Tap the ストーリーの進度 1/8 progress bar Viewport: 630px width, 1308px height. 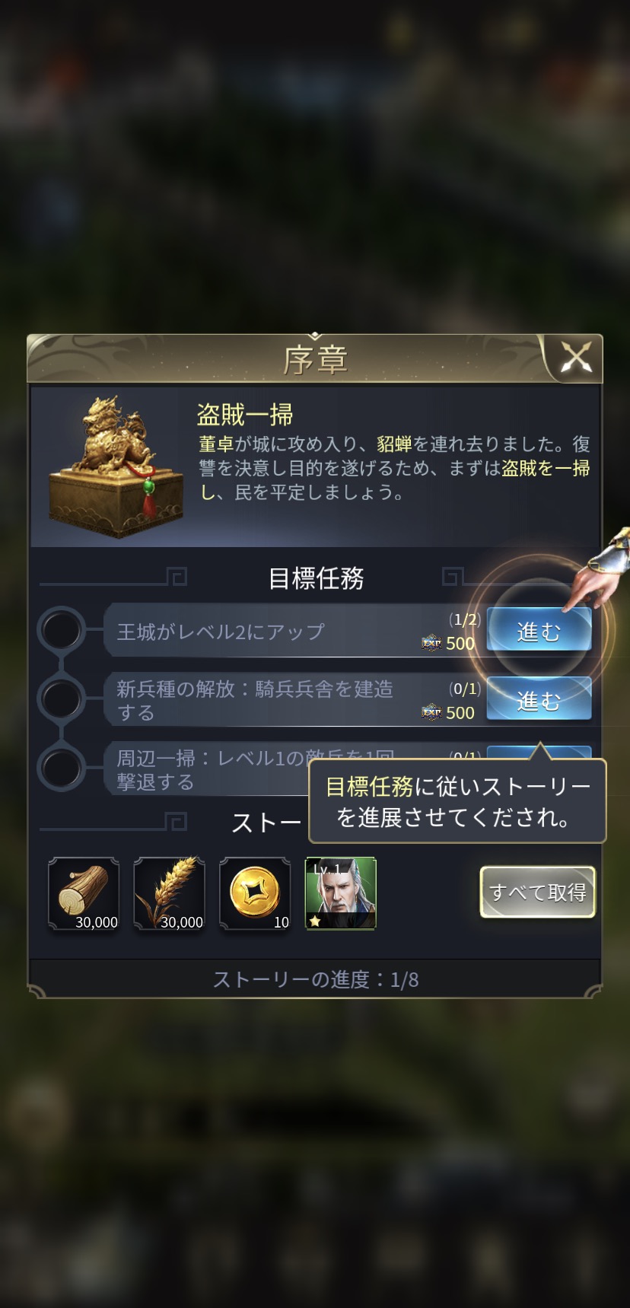coord(315,979)
